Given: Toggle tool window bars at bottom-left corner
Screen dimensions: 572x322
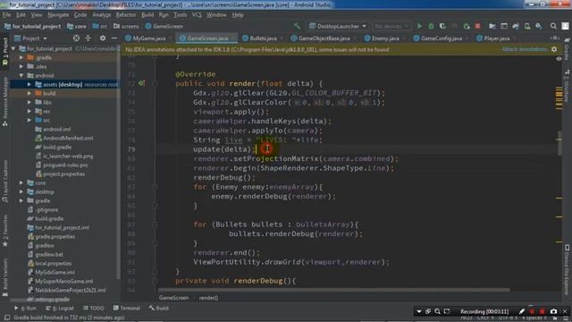Looking at the screenshot, I should point(6,318).
